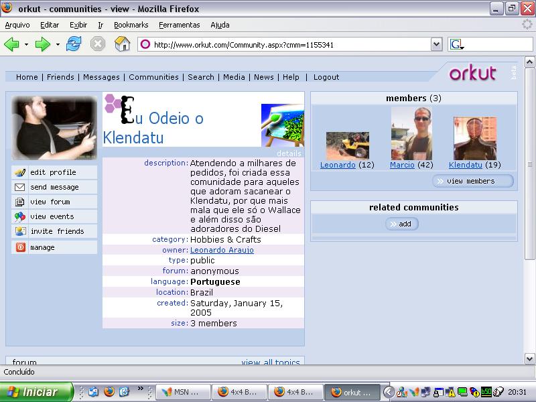Open the Exibir menu
The width and height of the screenshot is (536, 402).
click(78, 25)
